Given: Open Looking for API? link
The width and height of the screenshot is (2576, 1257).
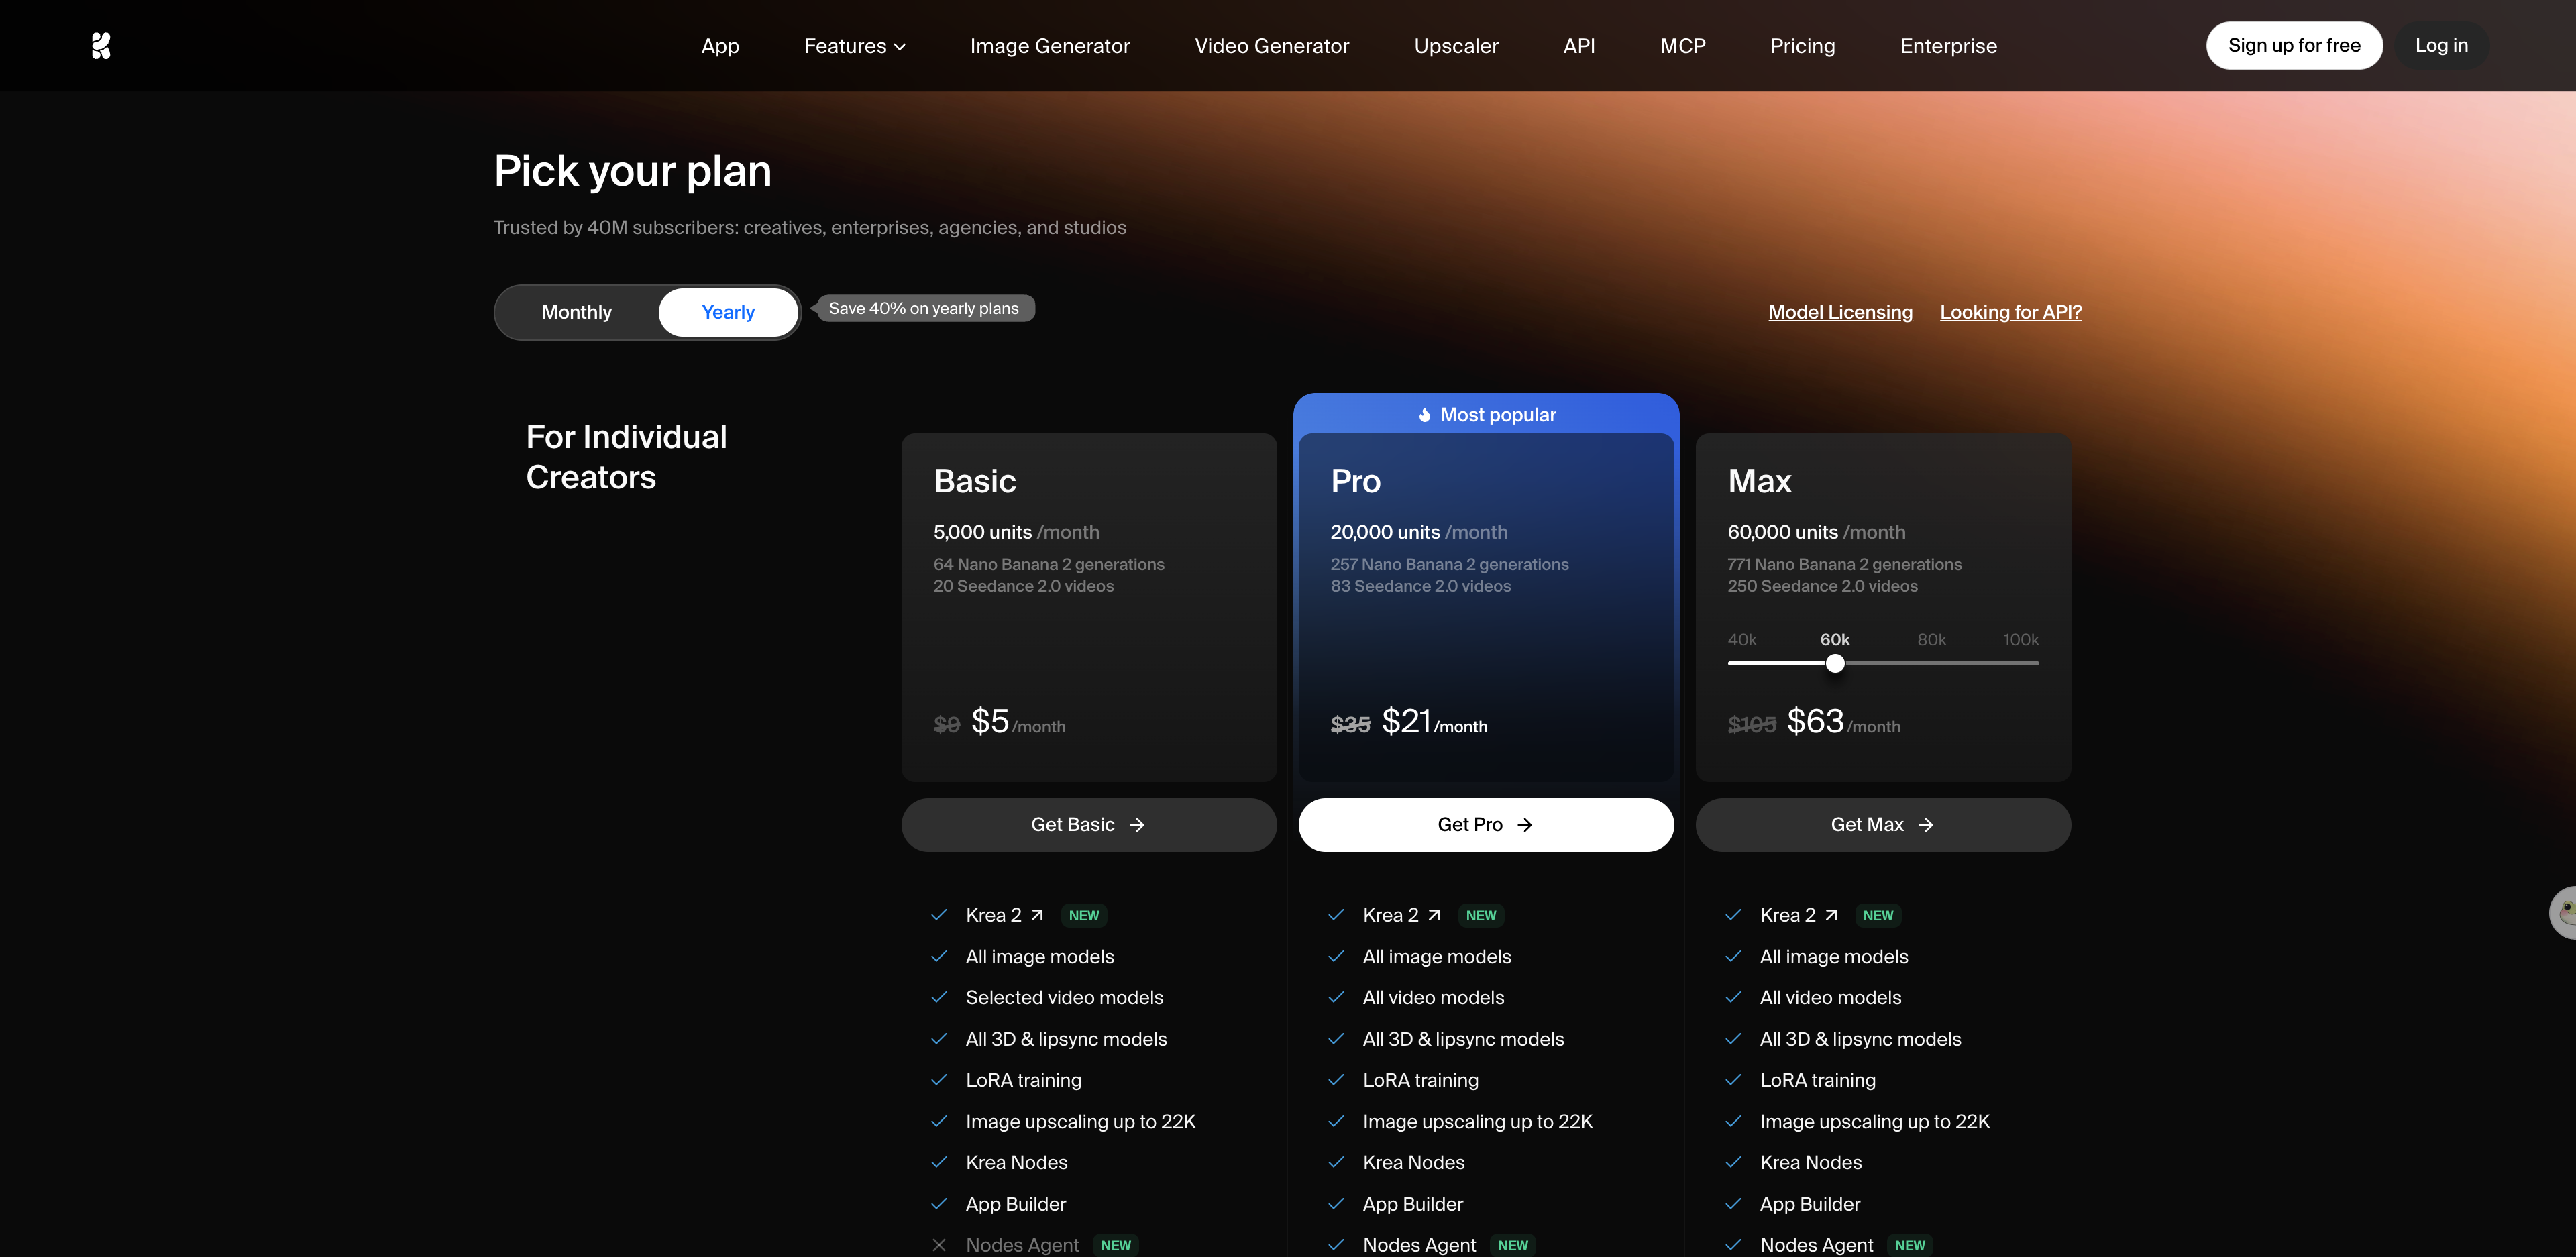Looking at the screenshot, I should (x=2011, y=312).
